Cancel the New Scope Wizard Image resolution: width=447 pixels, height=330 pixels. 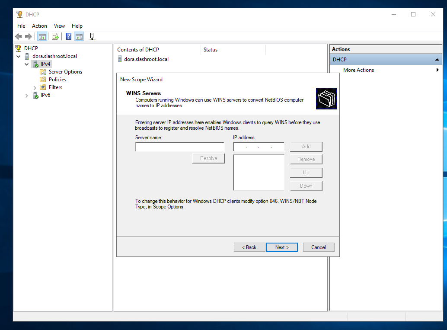(x=318, y=247)
